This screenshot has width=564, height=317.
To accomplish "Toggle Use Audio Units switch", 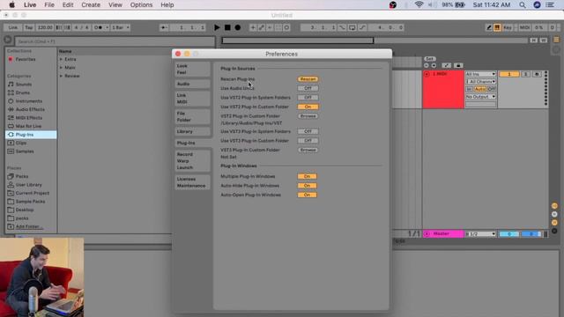I will (x=308, y=88).
